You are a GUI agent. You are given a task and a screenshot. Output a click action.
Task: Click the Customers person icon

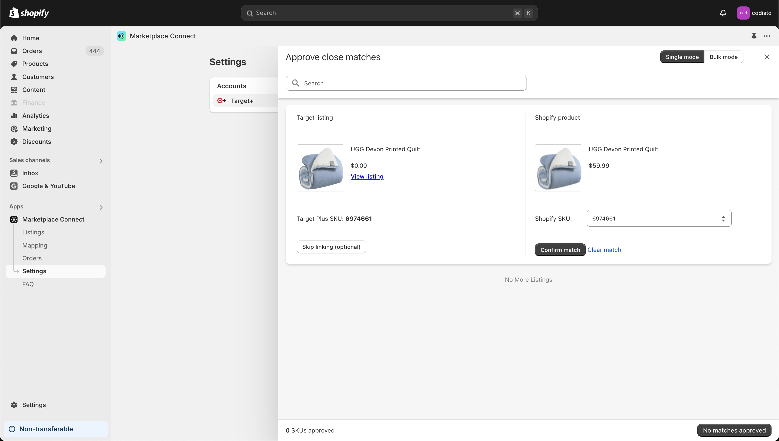pos(14,77)
